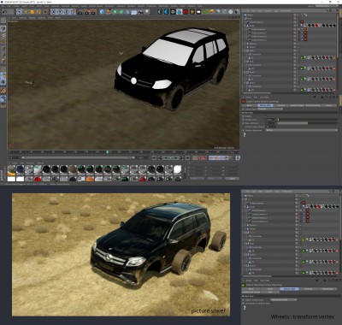
Task: Open the camera type dropdown in attributes
Action: coord(270,109)
